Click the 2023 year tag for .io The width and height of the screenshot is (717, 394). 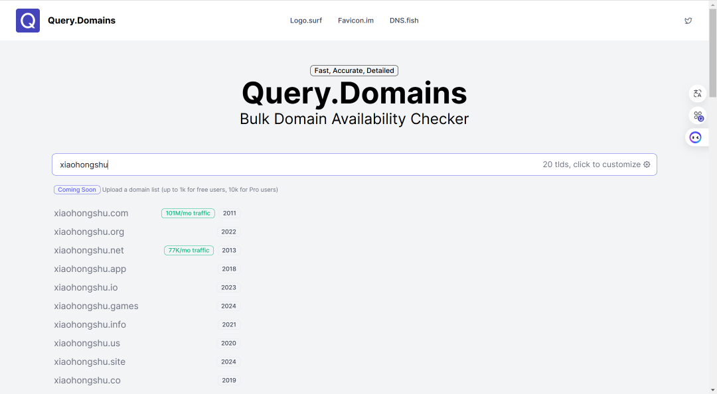(x=228, y=287)
